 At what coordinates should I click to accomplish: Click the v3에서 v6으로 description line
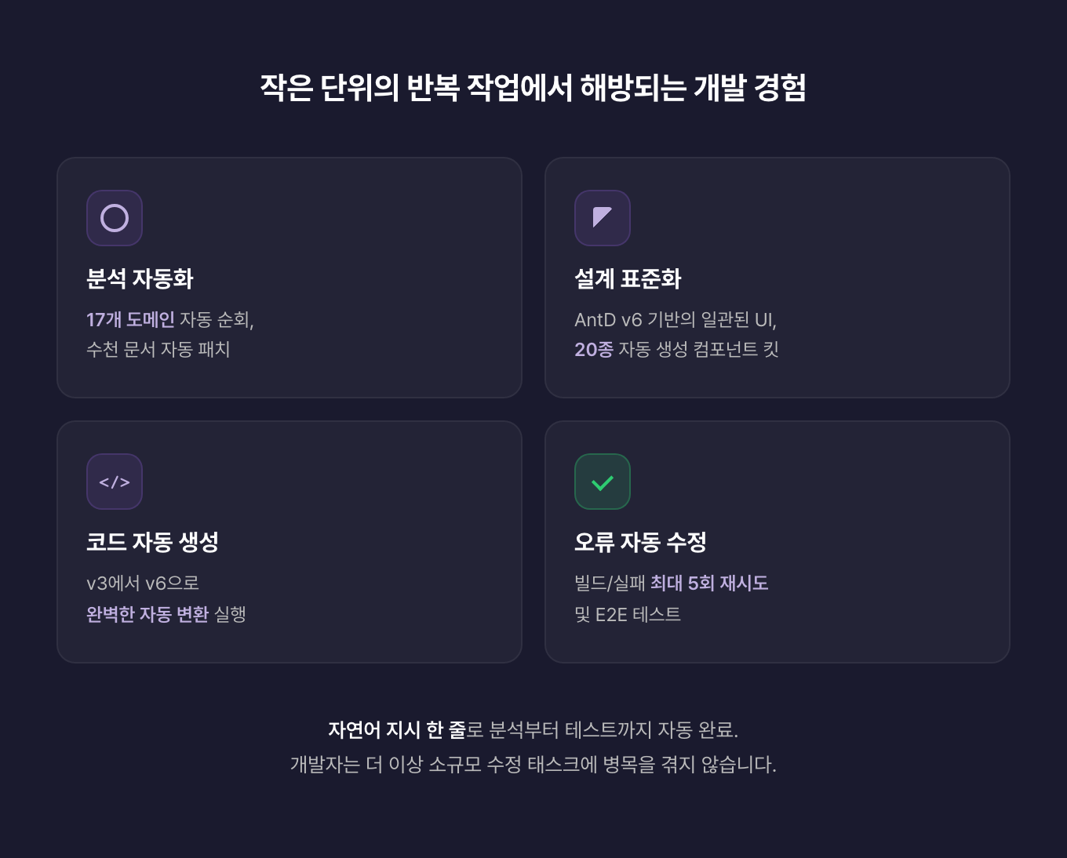tap(143, 584)
